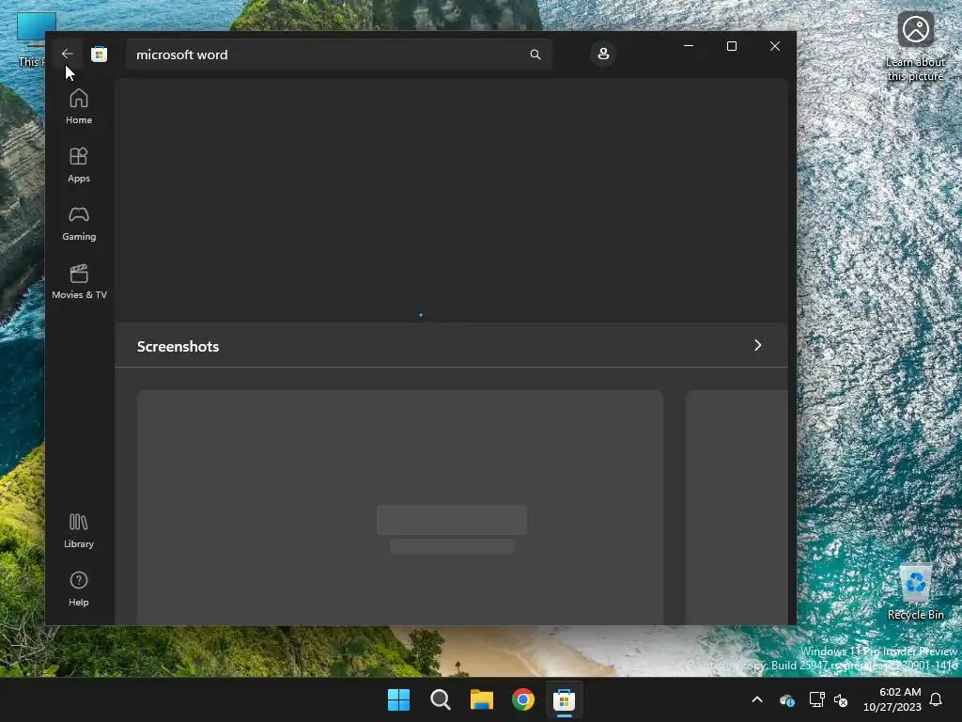Select the Recycle Bin desktop icon
962x722 pixels.
coord(915,592)
